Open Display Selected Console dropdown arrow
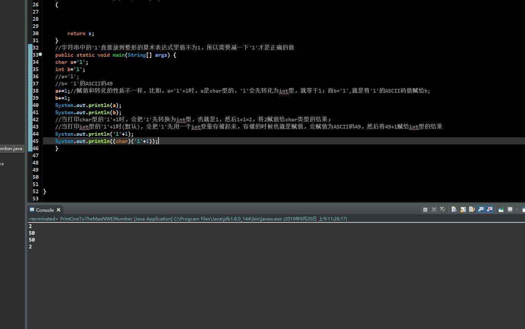The image size is (525, 329). pyautogui.click(x=517, y=210)
